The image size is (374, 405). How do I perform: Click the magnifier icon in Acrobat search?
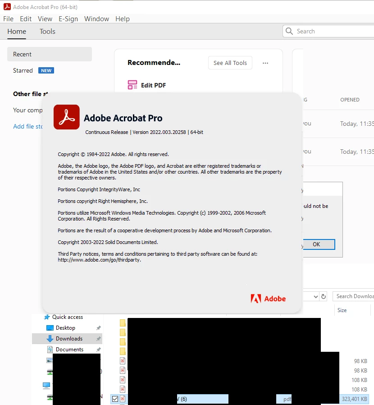(289, 31)
